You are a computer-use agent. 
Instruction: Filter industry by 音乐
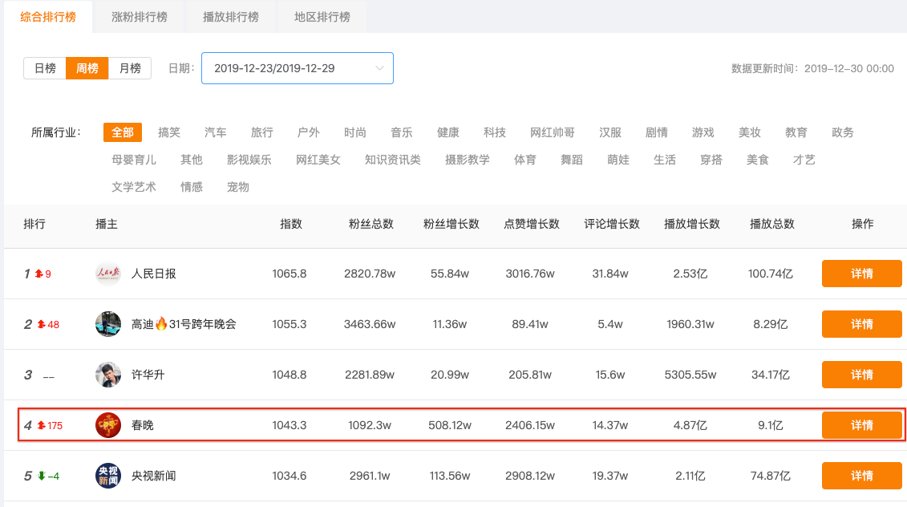tap(402, 132)
